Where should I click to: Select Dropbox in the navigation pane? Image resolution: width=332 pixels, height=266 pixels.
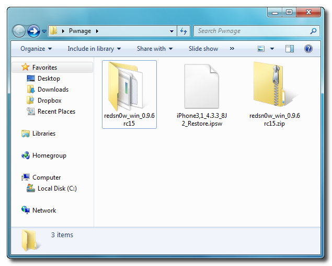pos(49,101)
